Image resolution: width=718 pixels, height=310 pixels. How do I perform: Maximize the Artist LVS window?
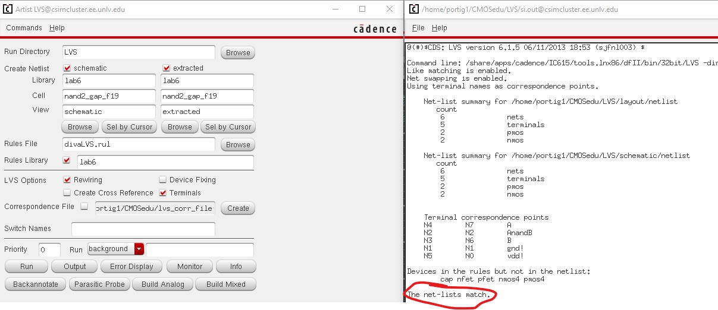[x=362, y=10]
